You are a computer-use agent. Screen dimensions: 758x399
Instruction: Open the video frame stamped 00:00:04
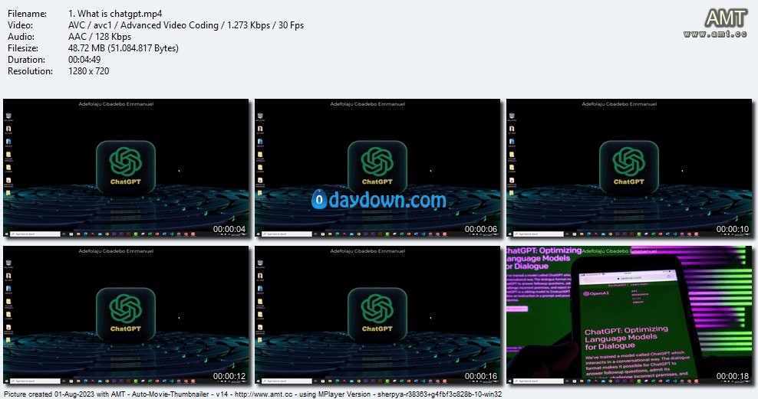(x=126, y=168)
